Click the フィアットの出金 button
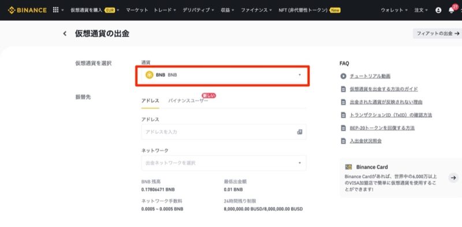This screenshot has height=227, width=462. 438,34
